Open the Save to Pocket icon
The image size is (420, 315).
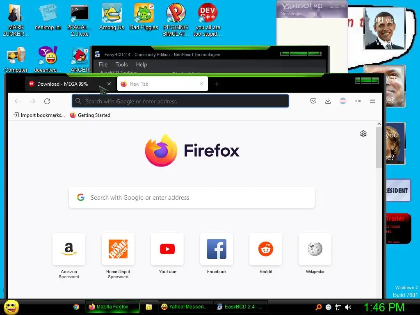click(313, 101)
